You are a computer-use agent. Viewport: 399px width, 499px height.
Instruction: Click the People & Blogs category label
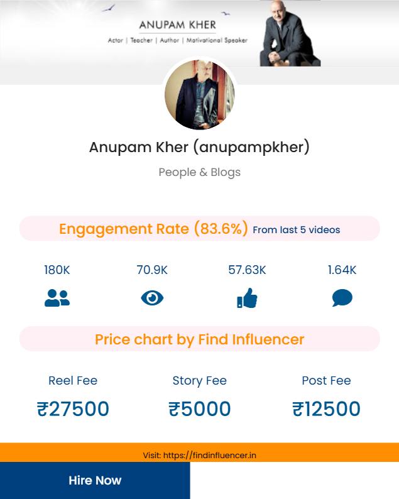(x=200, y=172)
